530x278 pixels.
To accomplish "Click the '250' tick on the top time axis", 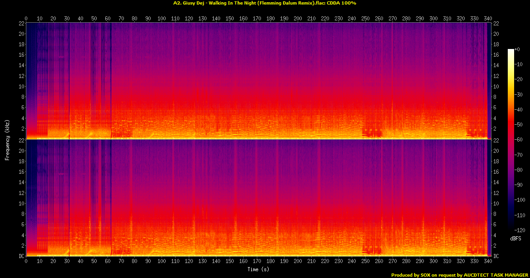I will tap(366, 19).
